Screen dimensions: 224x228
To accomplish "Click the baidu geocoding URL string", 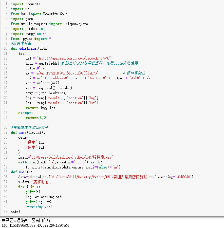I will click(74, 59).
